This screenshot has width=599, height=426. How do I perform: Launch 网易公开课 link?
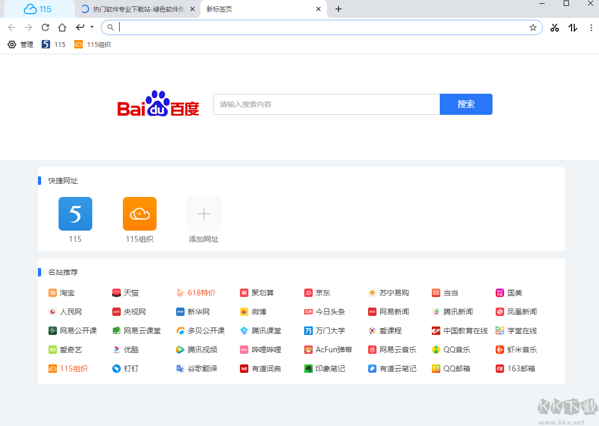click(73, 331)
